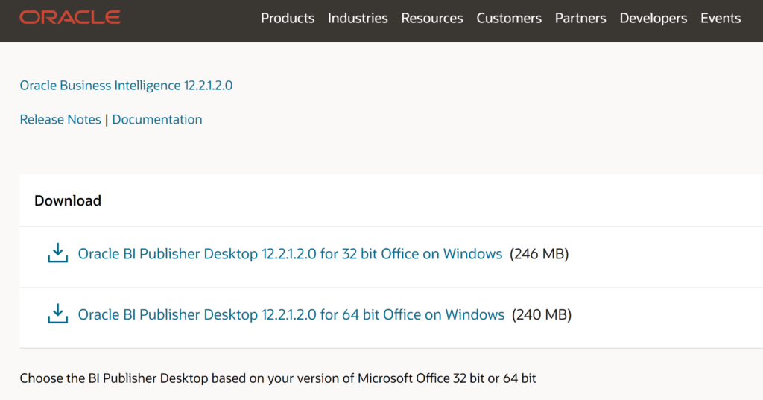Open the Documentation link
This screenshot has height=400, width=763.
[x=157, y=120]
